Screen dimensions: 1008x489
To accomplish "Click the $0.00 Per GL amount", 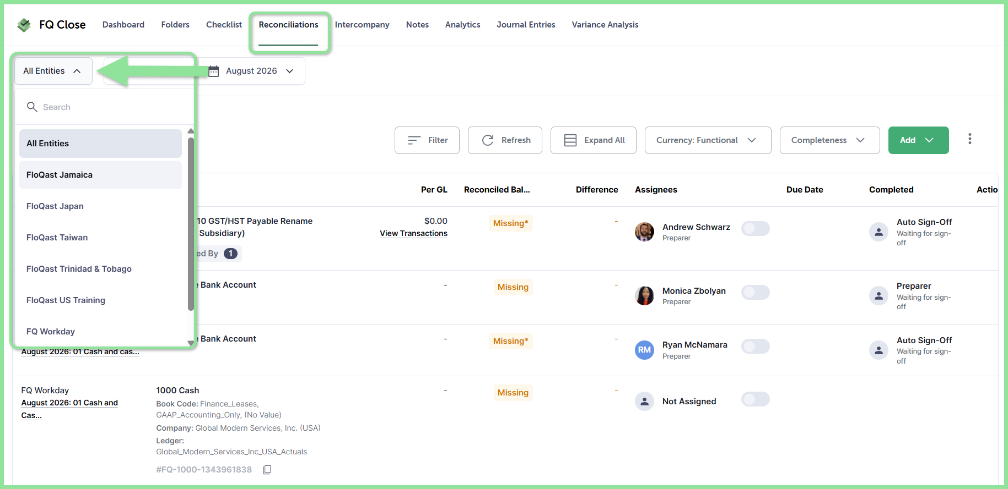I will [x=436, y=221].
